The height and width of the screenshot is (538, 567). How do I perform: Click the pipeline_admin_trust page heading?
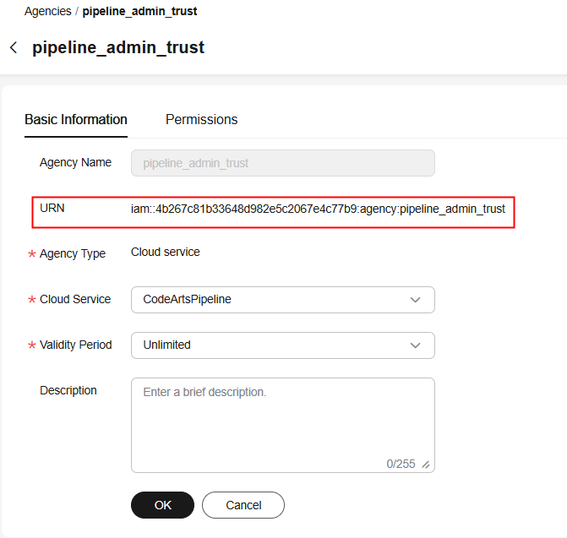coord(118,47)
